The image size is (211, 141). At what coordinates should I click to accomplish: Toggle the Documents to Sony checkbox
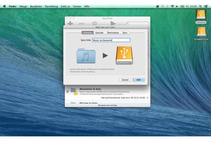pyautogui.click(x=68, y=92)
